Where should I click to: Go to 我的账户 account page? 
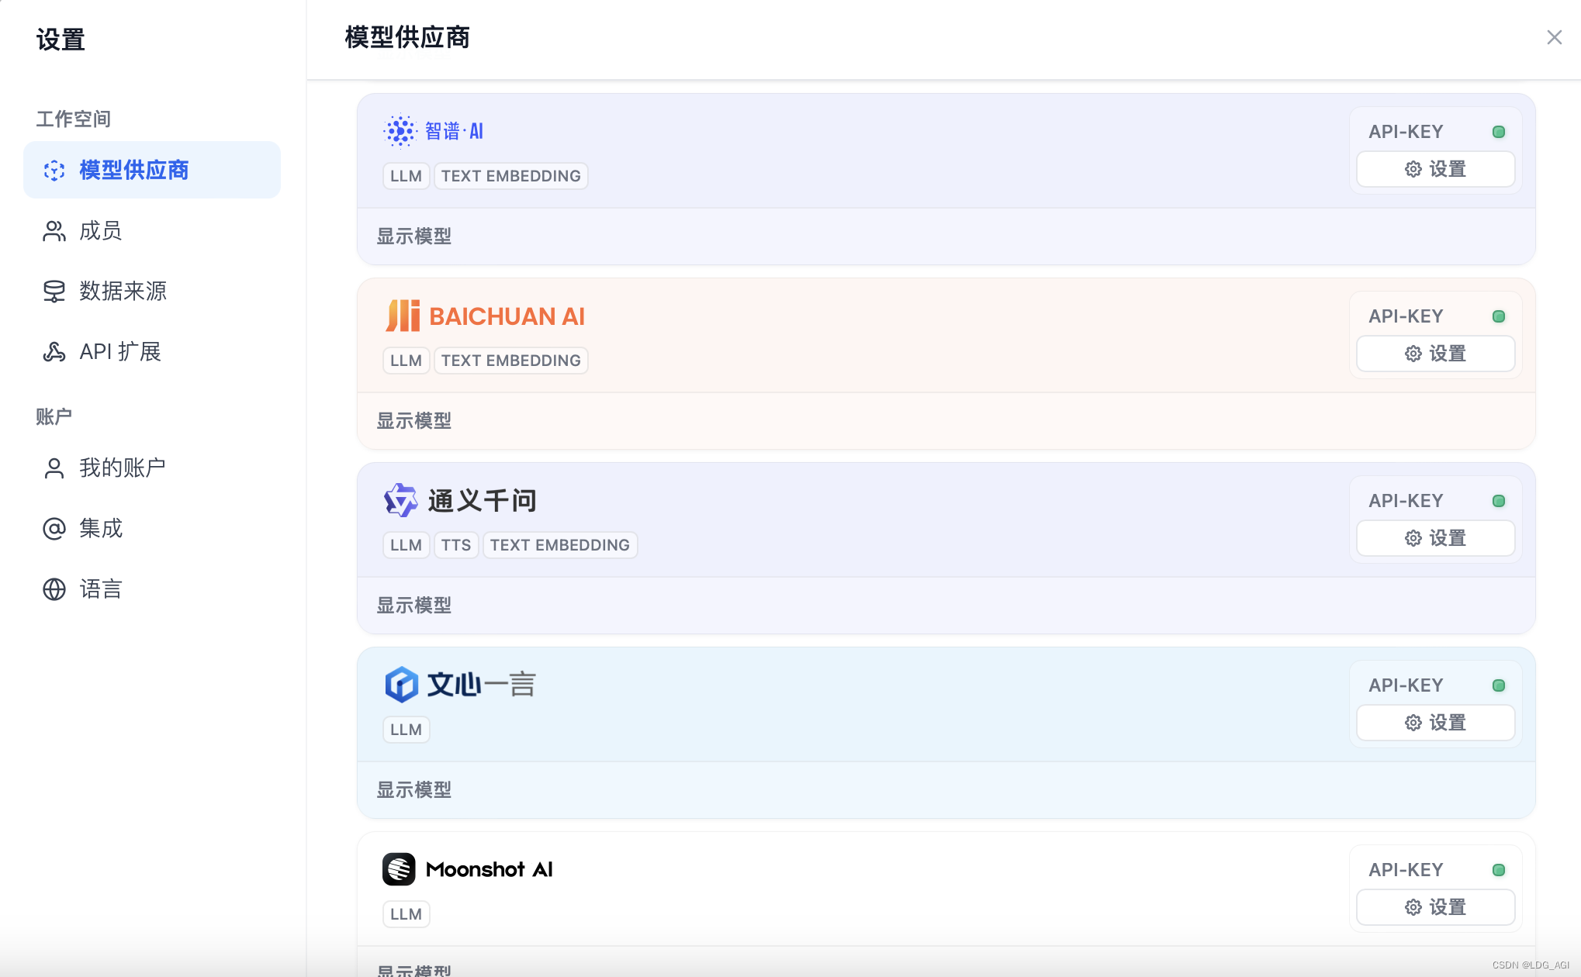122,468
